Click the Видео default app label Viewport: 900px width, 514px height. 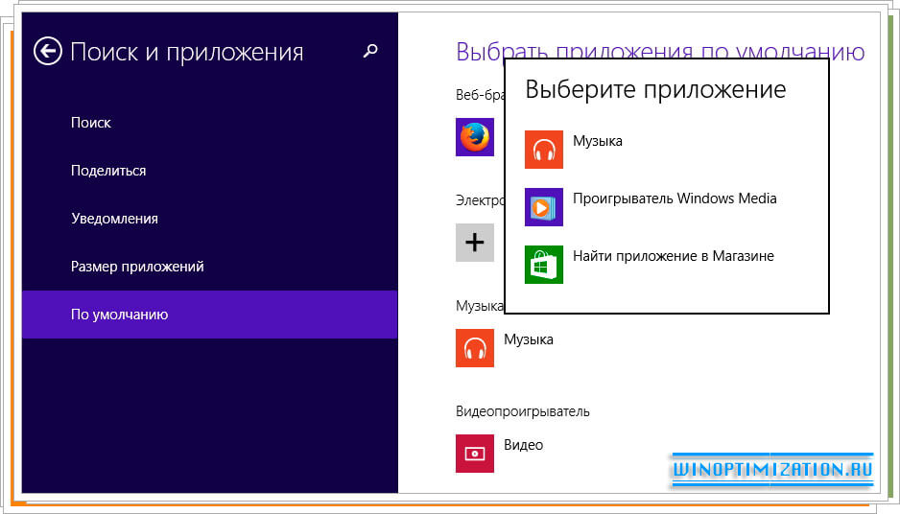(524, 445)
